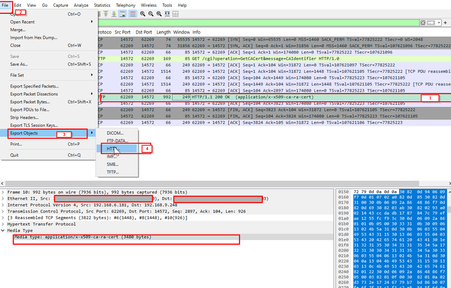451x288 pixels.
Task: Choose FTP-DATA... export objects option
Action: pos(117,141)
